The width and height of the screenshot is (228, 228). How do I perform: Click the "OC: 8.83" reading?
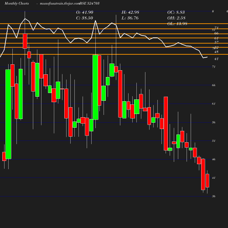[176, 12]
